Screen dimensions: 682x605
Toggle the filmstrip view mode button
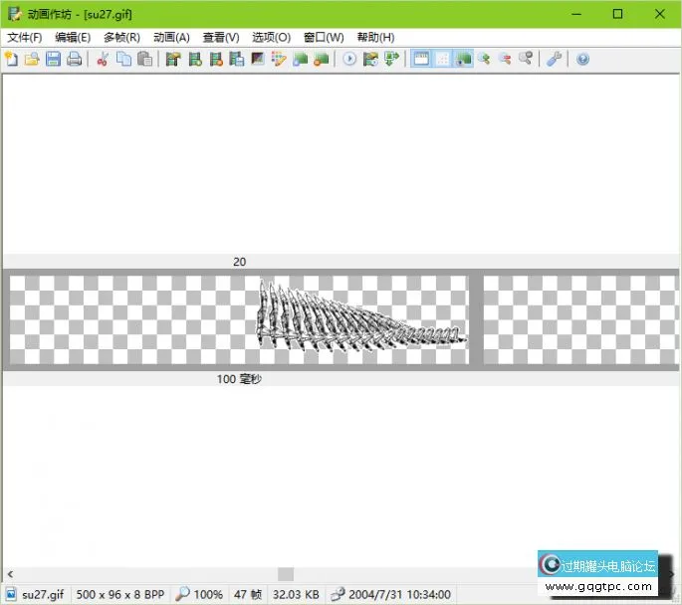[421, 59]
